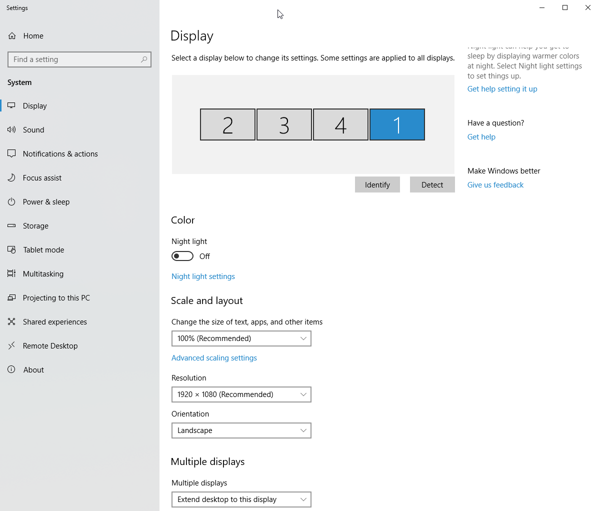The width and height of the screenshot is (597, 511).
Task: Click the About info icon
Action: tap(11, 369)
